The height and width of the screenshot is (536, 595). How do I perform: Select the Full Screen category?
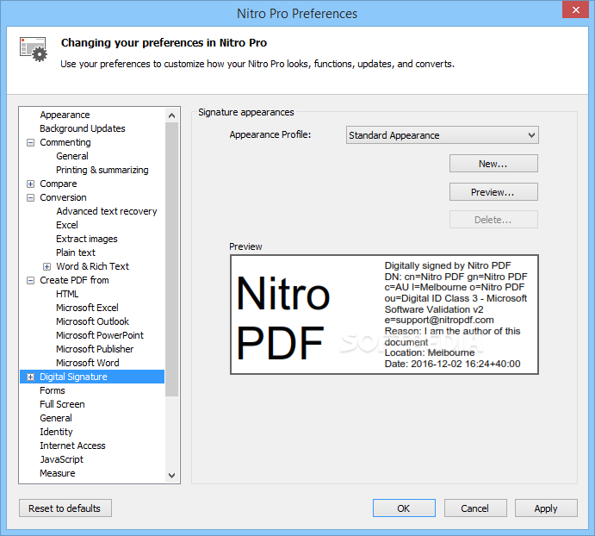pyautogui.click(x=62, y=404)
